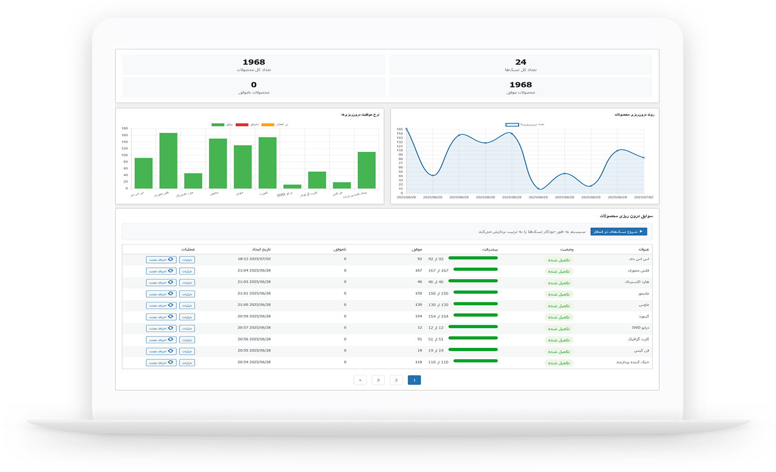The height and width of the screenshot is (472, 776).
Task: Click the rerun refresh icon for the مانیتور row
Action: click(x=170, y=294)
